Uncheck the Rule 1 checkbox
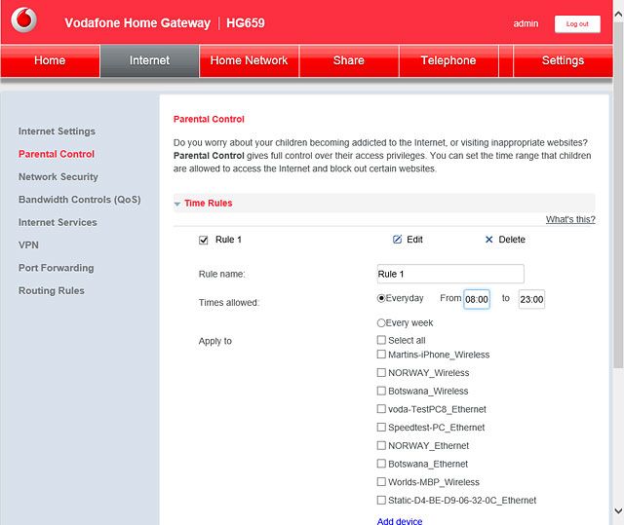Viewport: 624px width, 525px height. [204, 240]
